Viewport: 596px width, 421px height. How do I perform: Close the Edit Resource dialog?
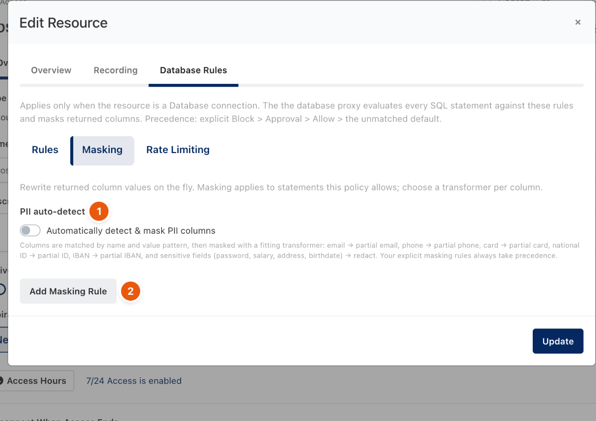pos(578,22)
